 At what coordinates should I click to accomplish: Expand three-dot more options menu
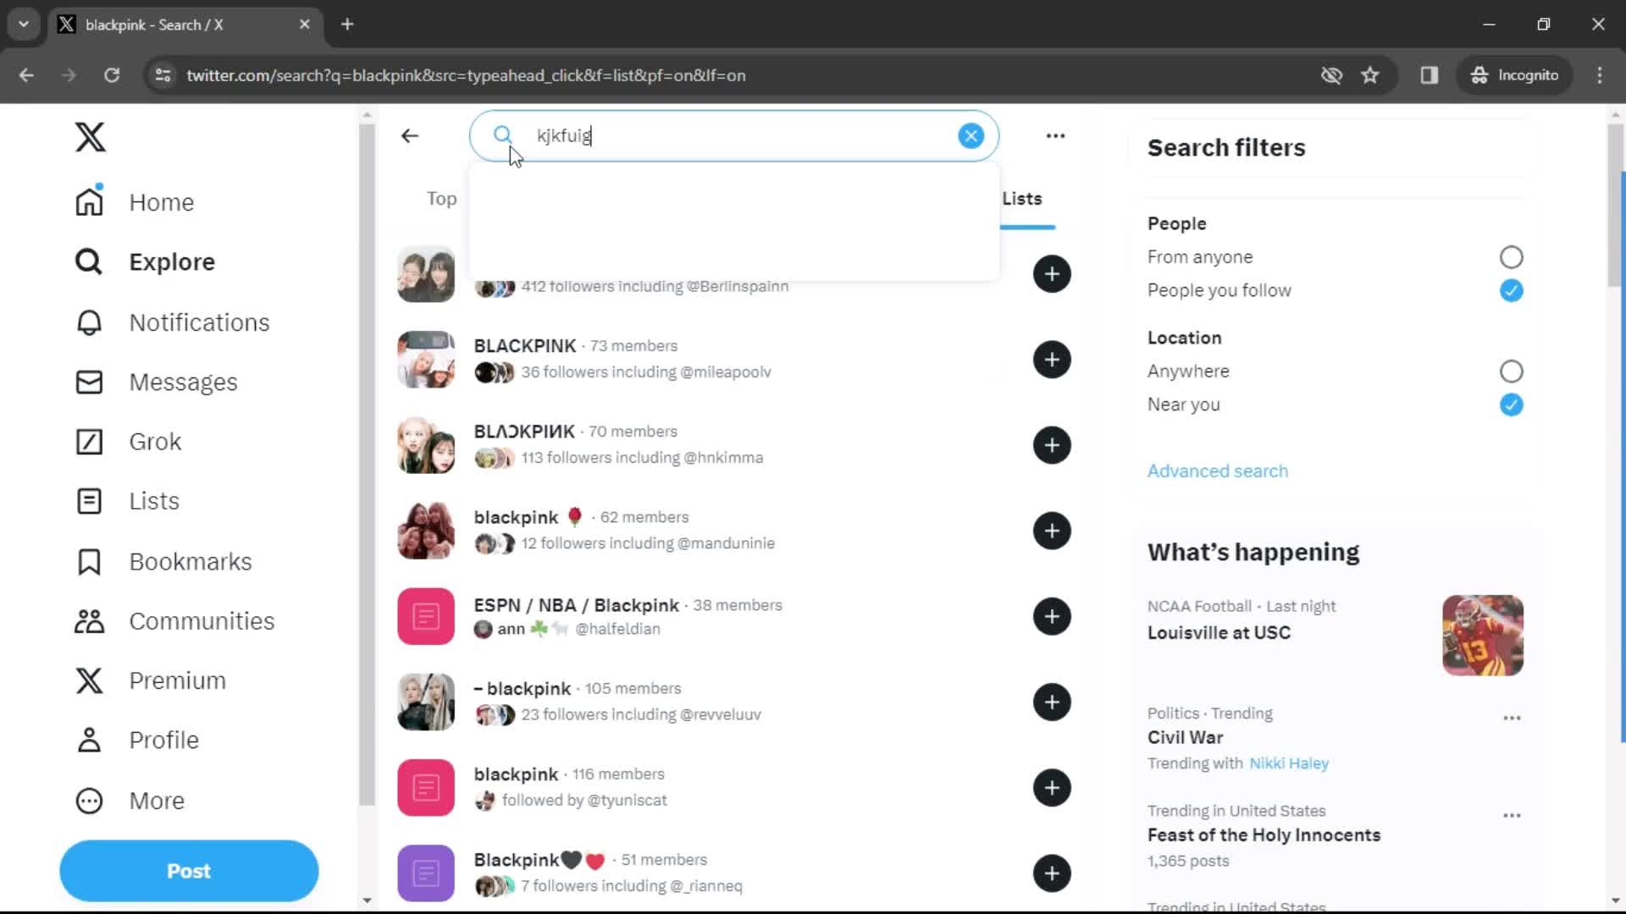pos(1055,134)
